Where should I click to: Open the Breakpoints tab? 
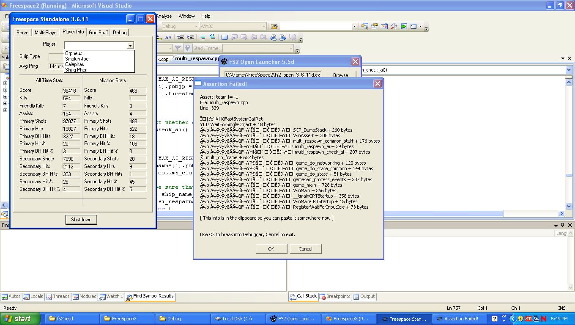[x=334, y=297]
